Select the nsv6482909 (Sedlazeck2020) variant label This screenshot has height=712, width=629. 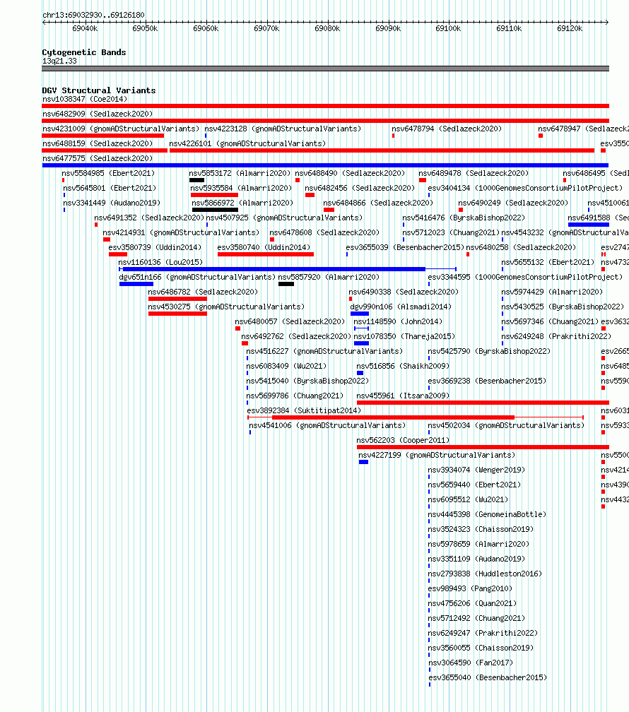click(x=98, y=114)
